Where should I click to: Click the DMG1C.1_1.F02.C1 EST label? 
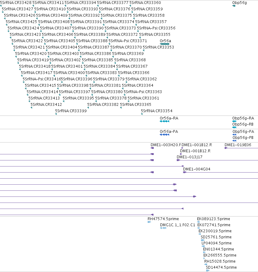[x=178, y=225]
